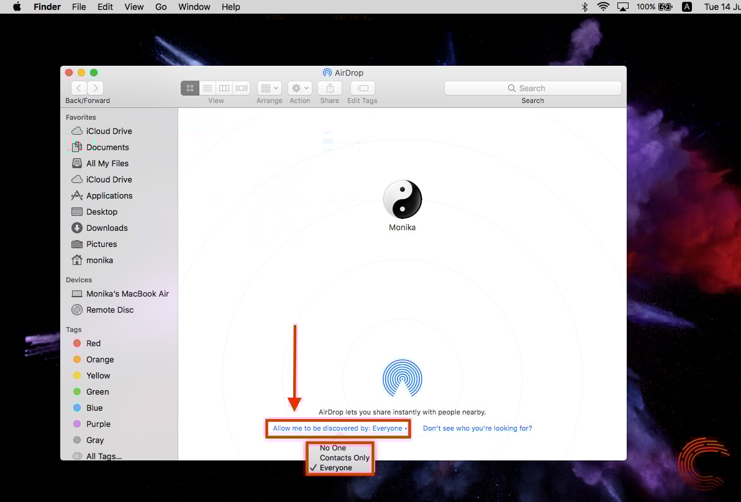Select Monika's yin-yang AirDrop avatar
This screenshot has height=502, width=741.
(x=402, y=199)
